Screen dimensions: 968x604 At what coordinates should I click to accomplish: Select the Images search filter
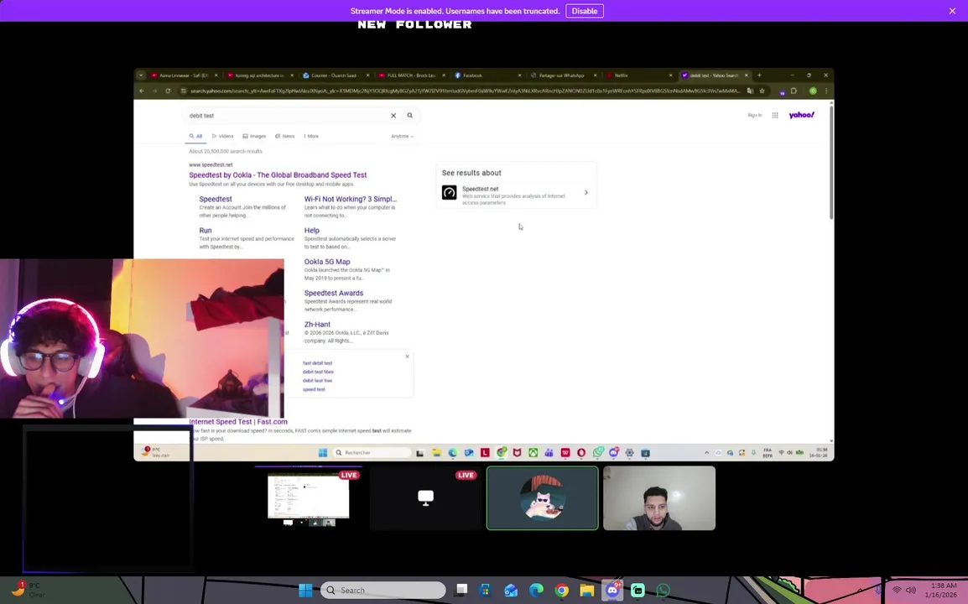click(x=254, y=136)
